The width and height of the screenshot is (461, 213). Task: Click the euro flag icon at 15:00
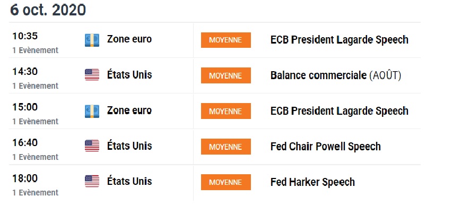tap(92, 111)
